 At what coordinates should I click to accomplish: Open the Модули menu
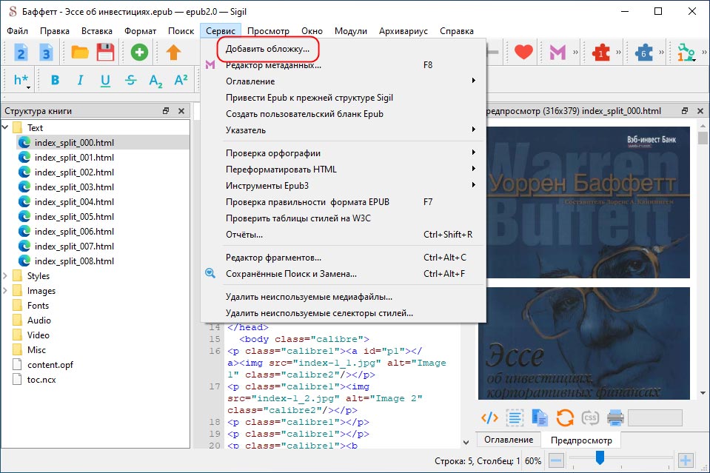tap(350, 31)
